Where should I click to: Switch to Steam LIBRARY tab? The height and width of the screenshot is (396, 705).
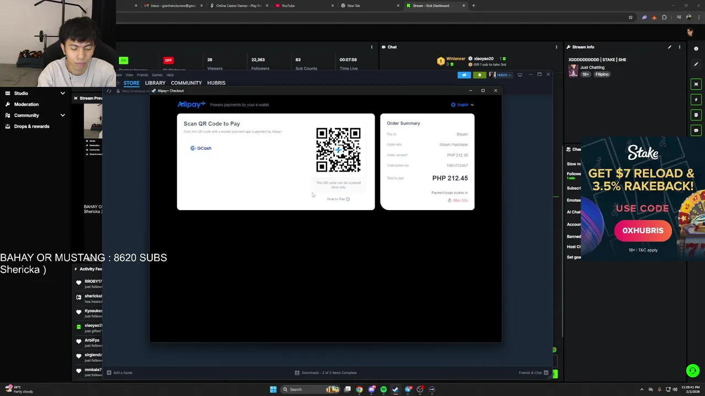155,83
